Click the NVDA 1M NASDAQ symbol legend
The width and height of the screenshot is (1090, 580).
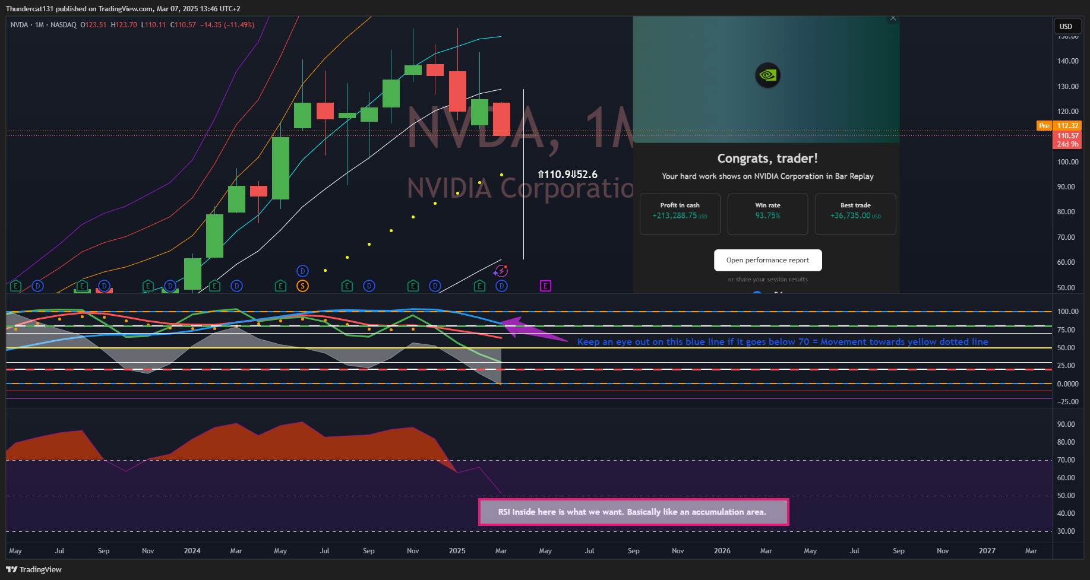(43, 25)
